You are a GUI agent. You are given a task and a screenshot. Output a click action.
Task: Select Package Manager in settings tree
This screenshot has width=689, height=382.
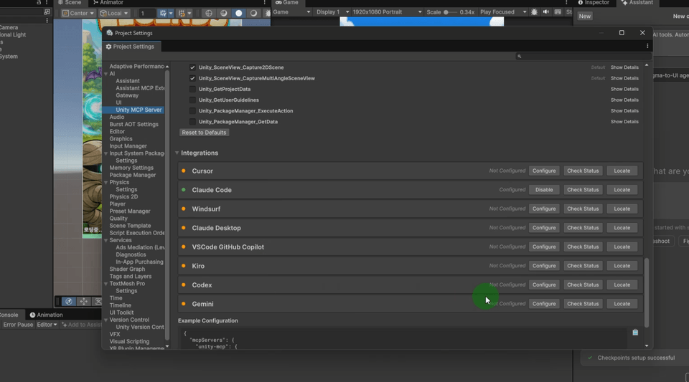pos(132,175)
